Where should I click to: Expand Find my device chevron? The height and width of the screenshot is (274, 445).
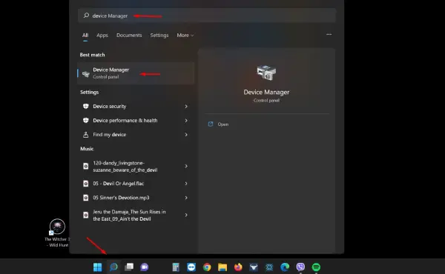coord(186,135)
